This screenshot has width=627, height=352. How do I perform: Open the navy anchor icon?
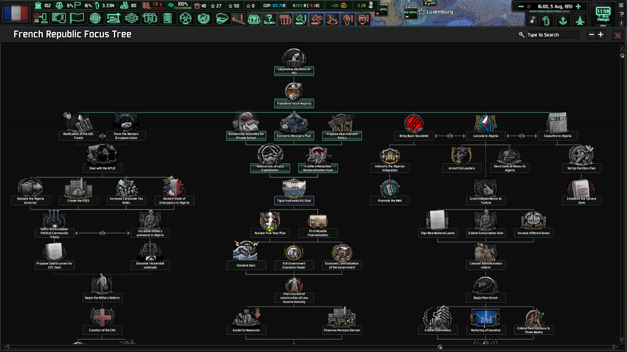click(x=563, y=20)
